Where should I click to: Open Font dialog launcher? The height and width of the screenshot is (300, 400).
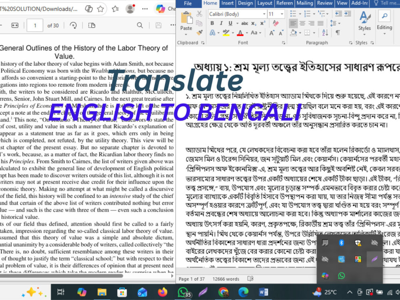pos(284,43)
